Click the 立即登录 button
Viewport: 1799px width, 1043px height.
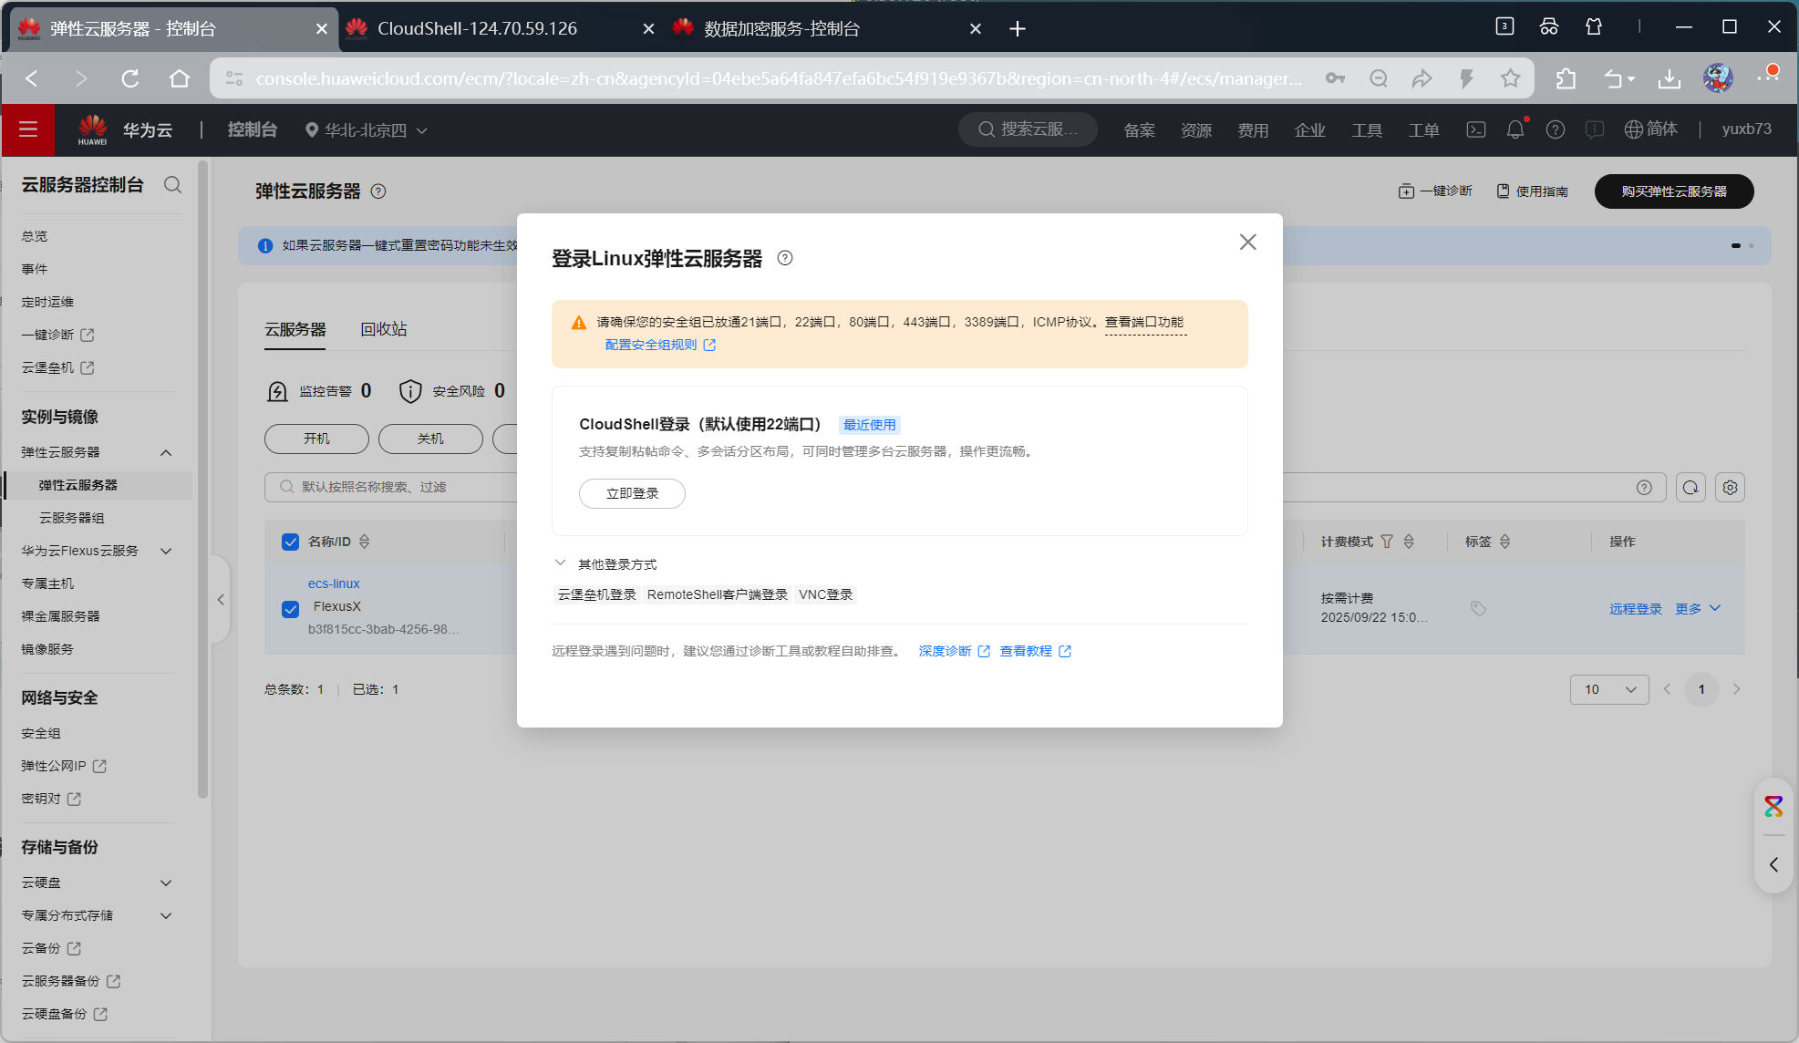point(632,493)
